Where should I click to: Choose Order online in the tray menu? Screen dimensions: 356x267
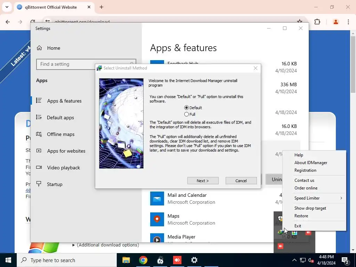tap(306, 188)
